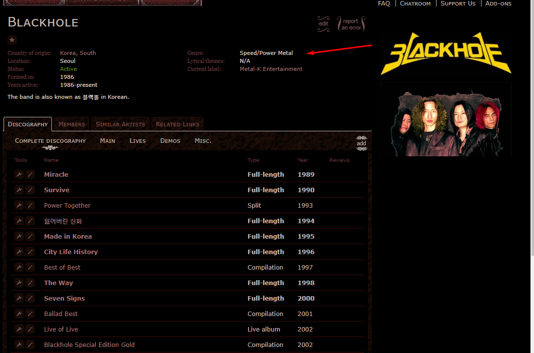Viewport: 534px width, 353px height.
Task: Open the Best of Best compilation
Action: point(62,267)
